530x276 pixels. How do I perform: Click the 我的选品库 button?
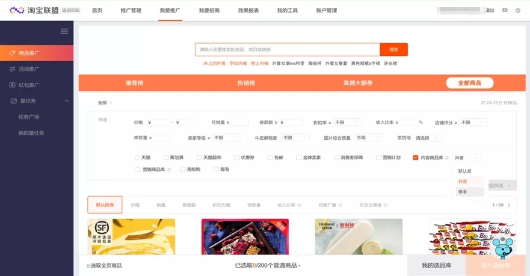click(x=436, y=266)
